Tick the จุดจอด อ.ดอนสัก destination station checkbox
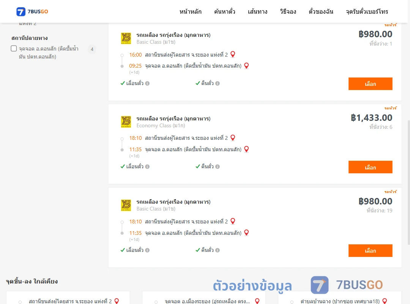This screenshot has height=304, width=410. tap(14, 48)
